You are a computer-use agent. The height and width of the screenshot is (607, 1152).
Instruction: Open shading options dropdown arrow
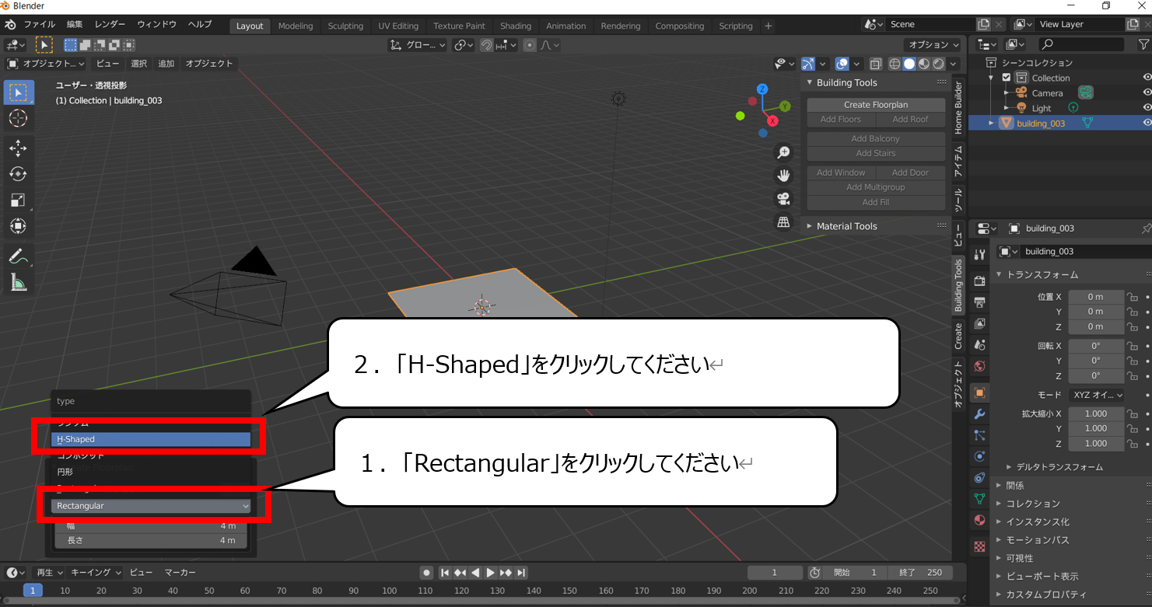(x=954, y=64)
